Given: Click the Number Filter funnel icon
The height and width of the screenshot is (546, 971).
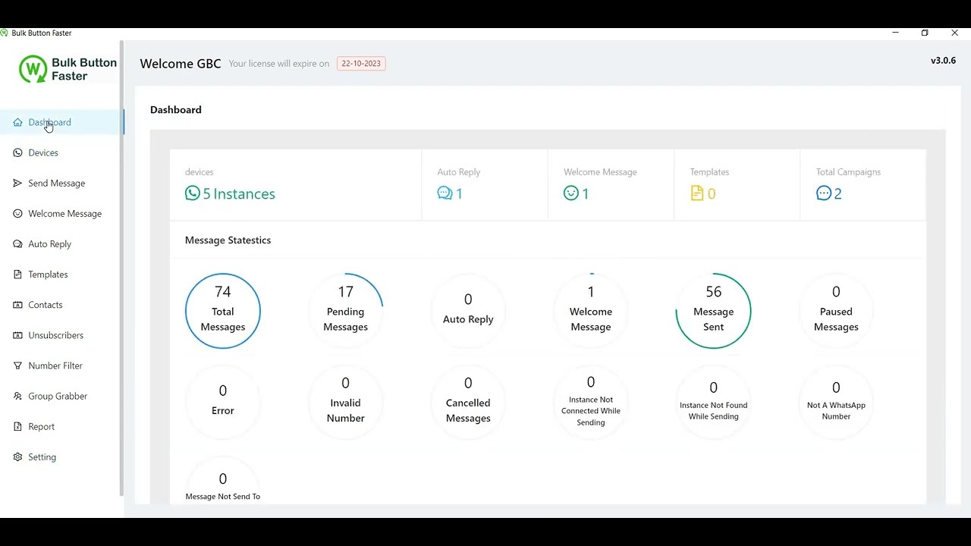Looking at the screenshot, I should (18, 366).
